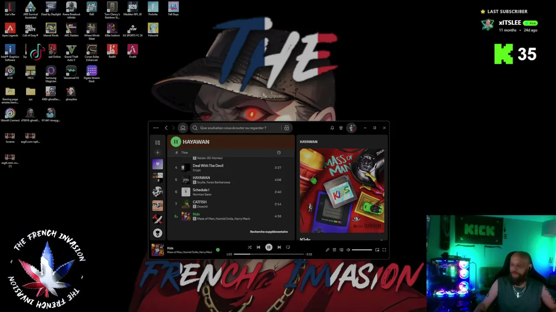Image resolution: width=556 pixels, height=312 pixels.
Task: Open the Spotify notifications bell
Action: pyautogui.click(x=332, y=128)
